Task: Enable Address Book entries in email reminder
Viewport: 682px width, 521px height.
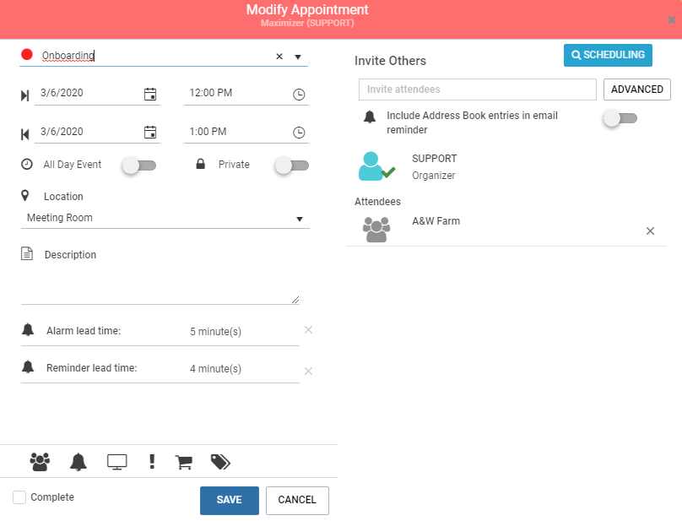Action: [620, 118]
